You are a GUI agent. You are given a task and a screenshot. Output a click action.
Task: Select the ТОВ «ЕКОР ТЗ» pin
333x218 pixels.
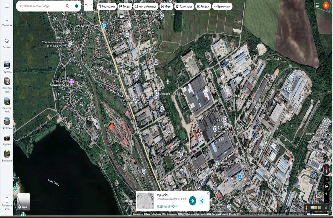(181, 154)
